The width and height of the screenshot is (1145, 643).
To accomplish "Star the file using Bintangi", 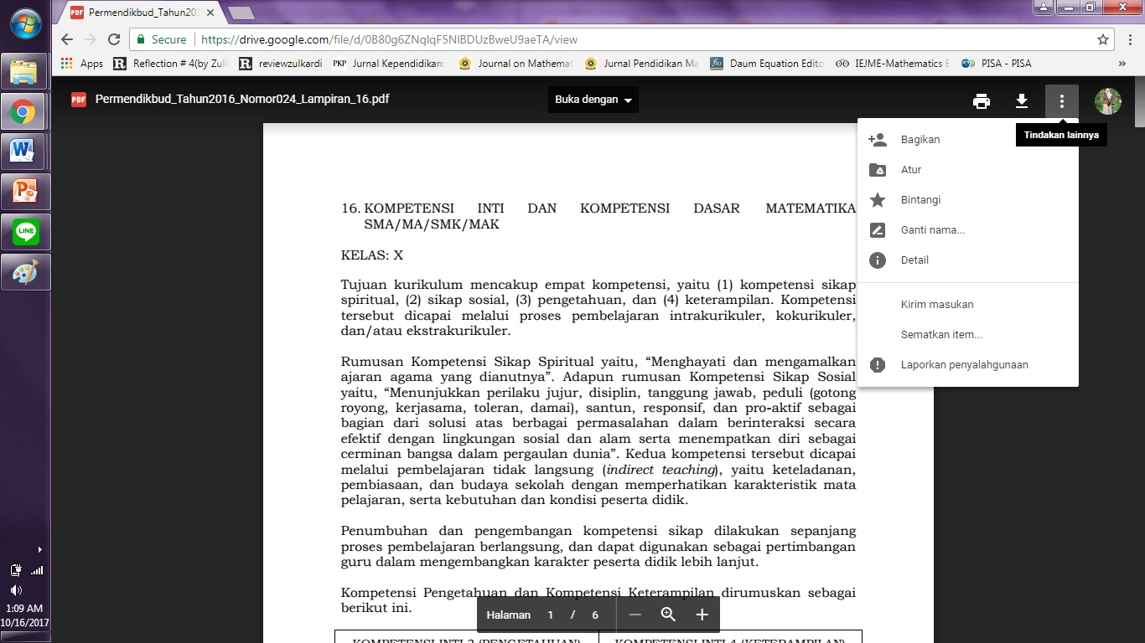I will (920, 199).
